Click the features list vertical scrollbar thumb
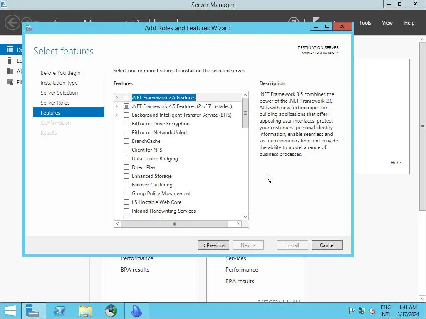 245,113
